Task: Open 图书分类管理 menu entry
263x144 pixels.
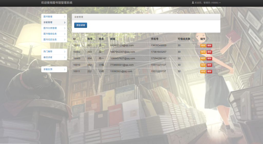Action: point(54,28)
